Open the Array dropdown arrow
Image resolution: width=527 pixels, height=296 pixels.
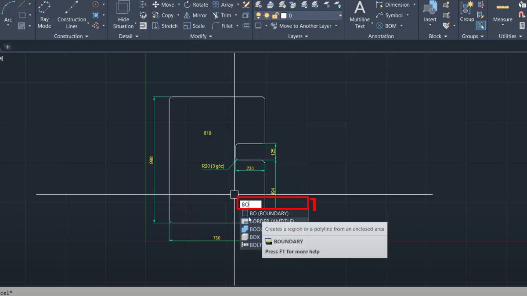pos(238,5)
